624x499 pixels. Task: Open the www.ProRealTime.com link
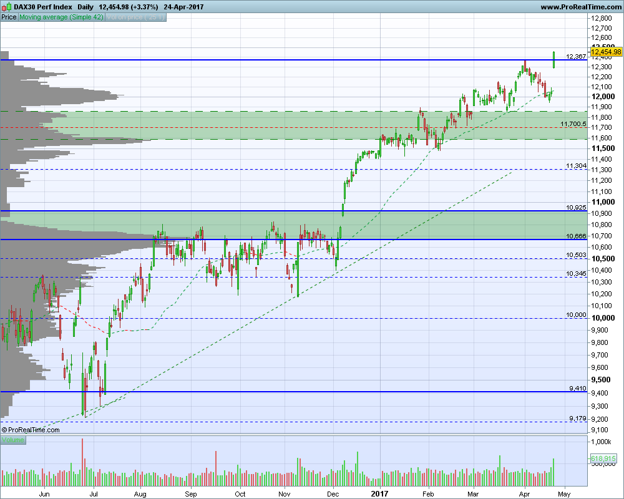(580, 7)
